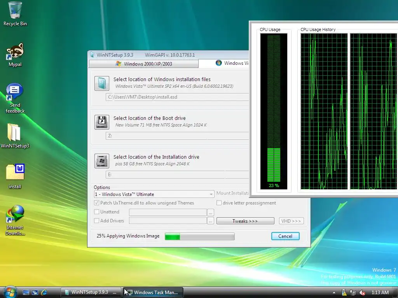Click Show Desktop quick launch icon
This screenshot has width=398, height=298.
pos(26,293)
